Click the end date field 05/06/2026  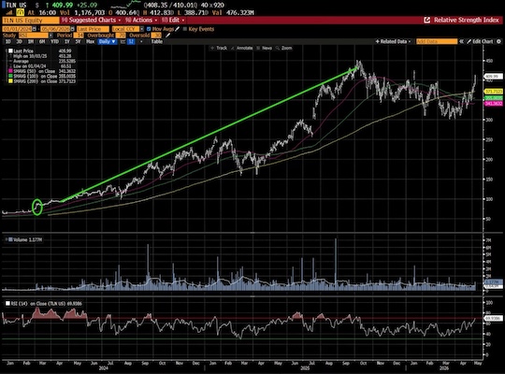click(55, 29)
